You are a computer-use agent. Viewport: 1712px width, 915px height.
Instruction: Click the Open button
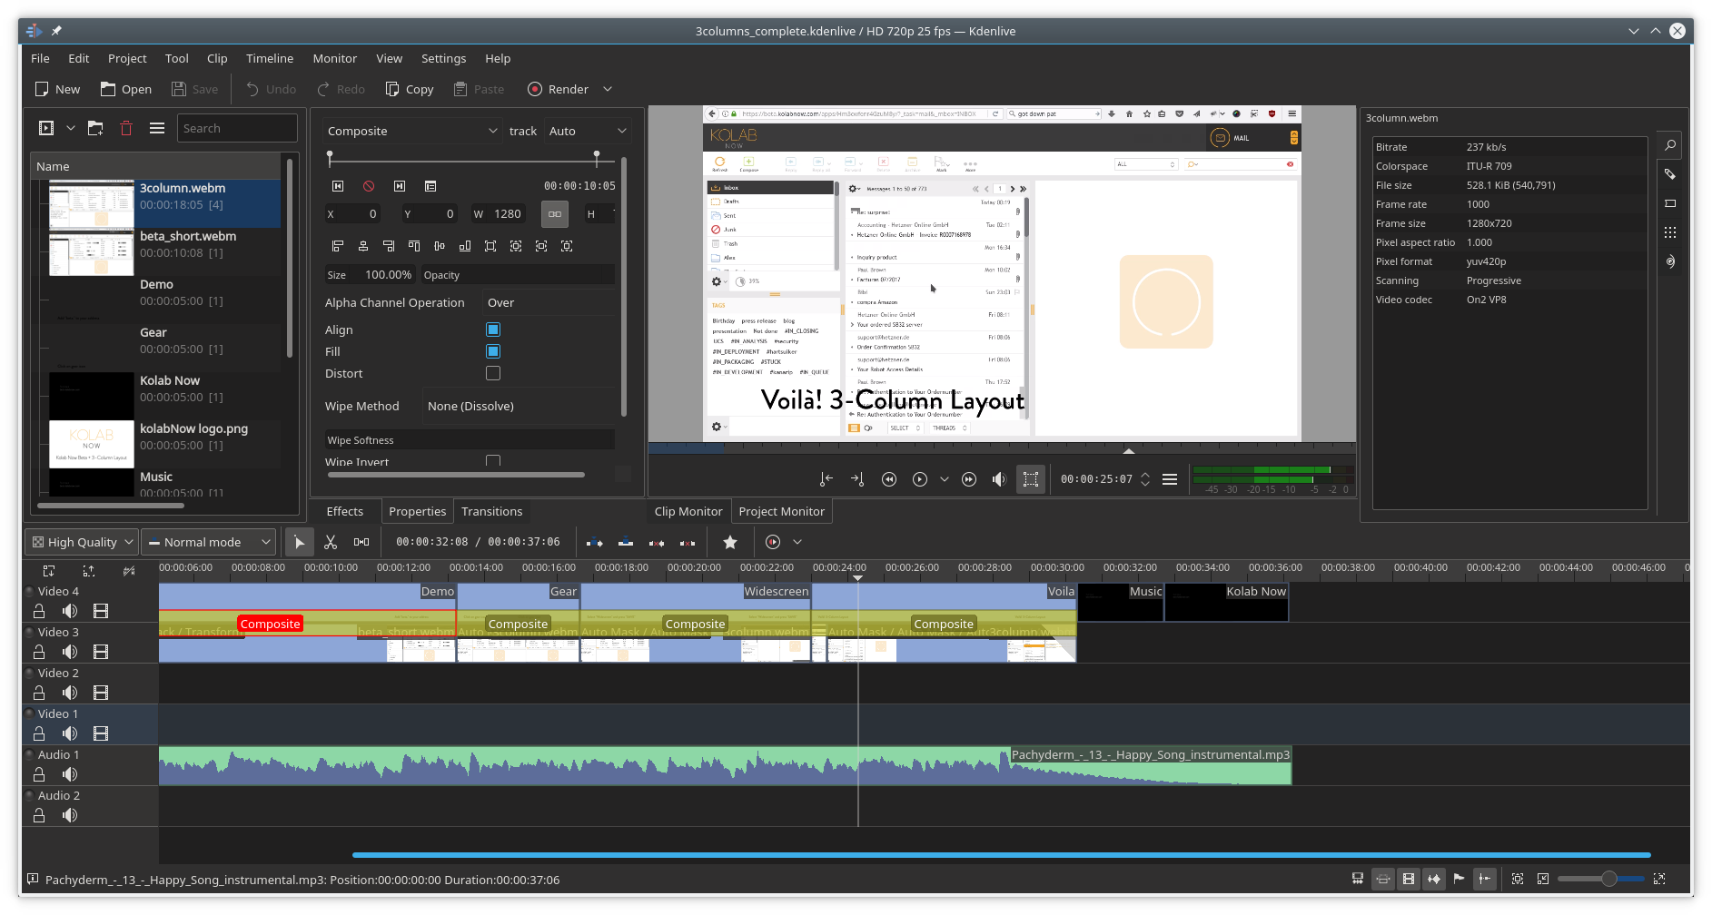(126, 89)
